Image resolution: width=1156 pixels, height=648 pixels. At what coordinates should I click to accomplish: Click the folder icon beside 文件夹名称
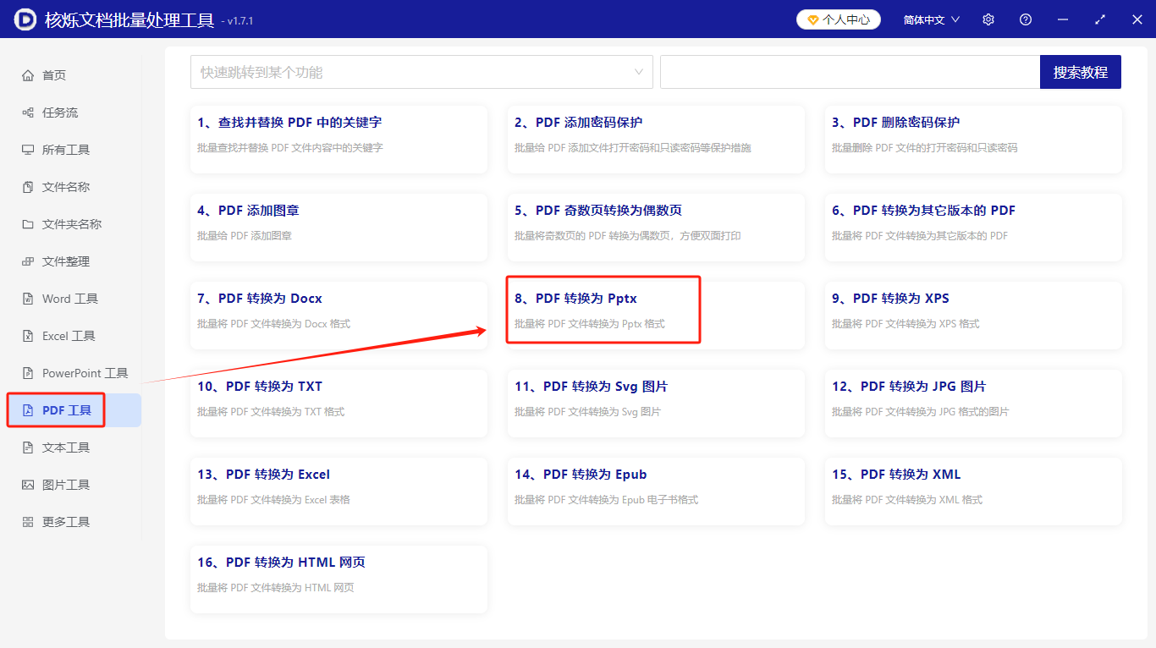pos(28,224)
